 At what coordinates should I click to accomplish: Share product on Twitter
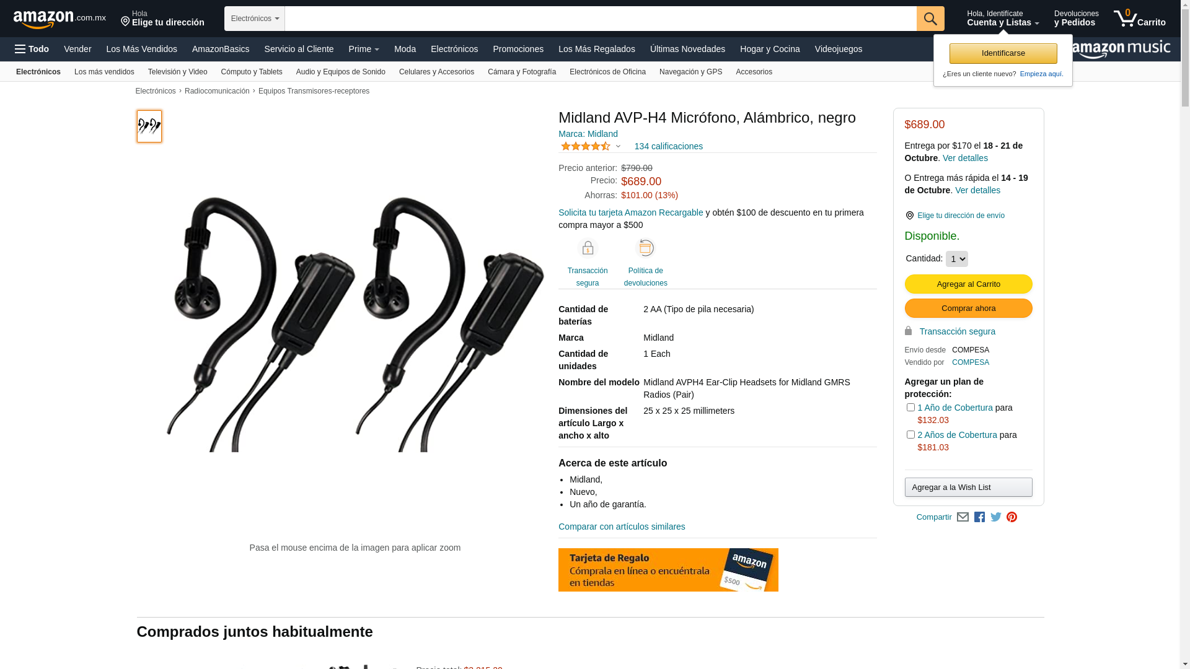pos(996,517)
